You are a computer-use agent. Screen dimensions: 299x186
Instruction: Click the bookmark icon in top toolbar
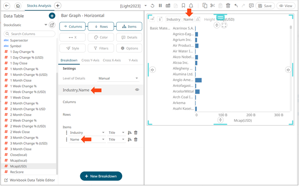click(x=183, y=6)
